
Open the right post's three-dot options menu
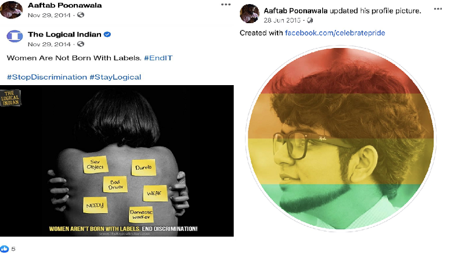click(438, 9)
